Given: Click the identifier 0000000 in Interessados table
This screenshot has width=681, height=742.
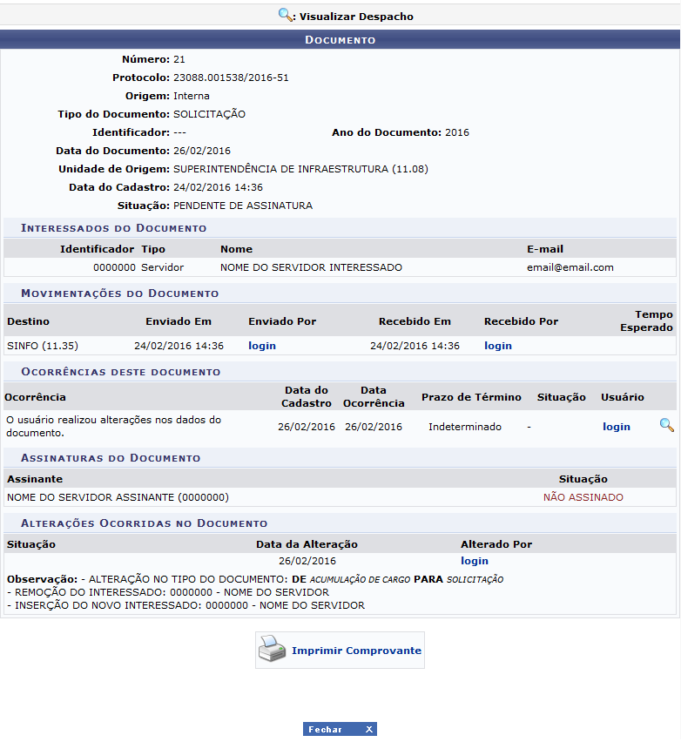Looking at the screenshot, I should tap(115, 267).
